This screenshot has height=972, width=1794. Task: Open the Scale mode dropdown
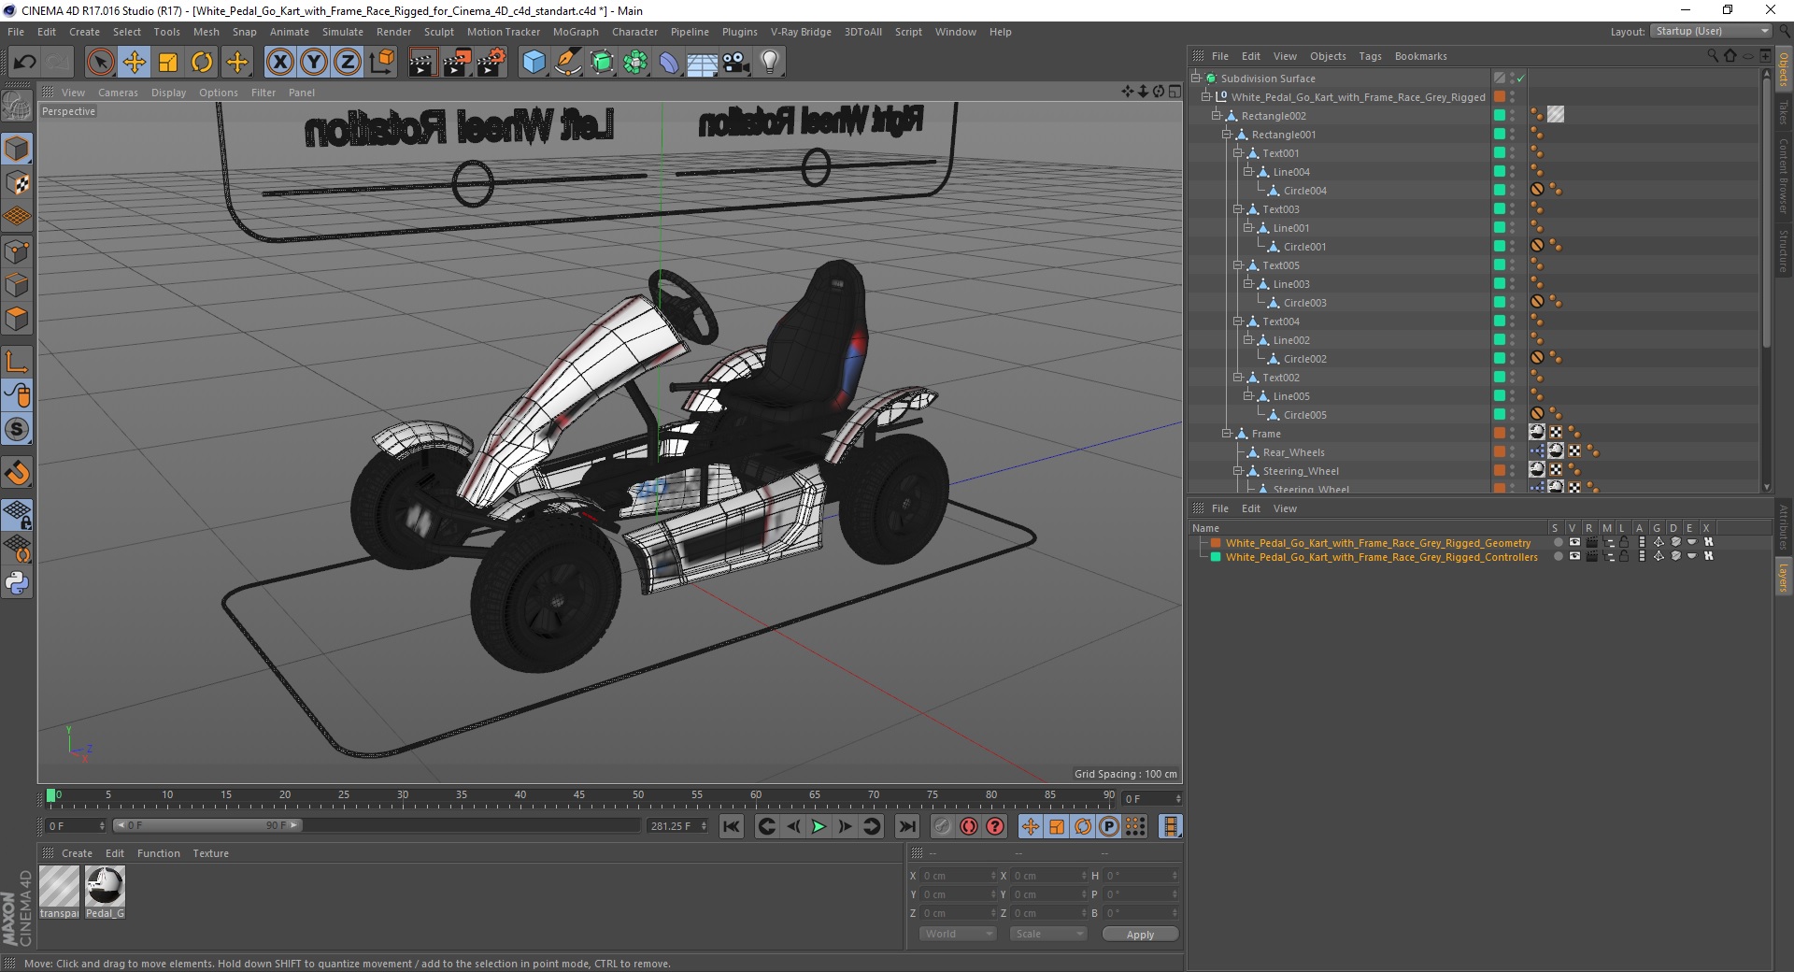[x=1048, y=934]
